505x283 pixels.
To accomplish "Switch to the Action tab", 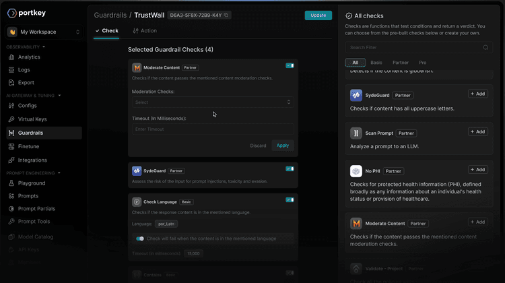I will 145,30.
